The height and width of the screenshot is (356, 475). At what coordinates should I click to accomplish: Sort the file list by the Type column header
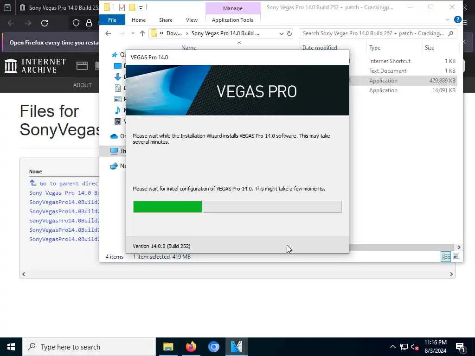[375, 48]
